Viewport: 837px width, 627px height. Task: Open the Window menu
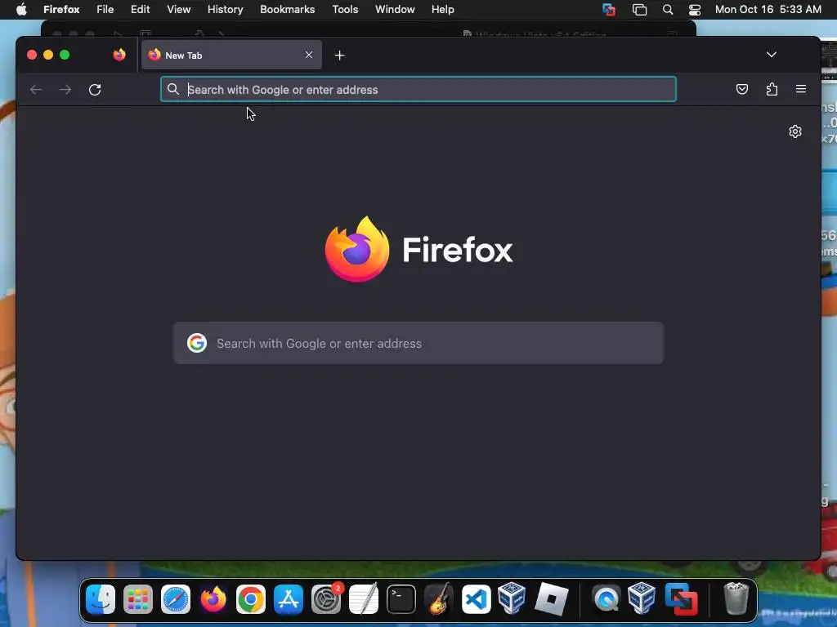coord(395,10)
